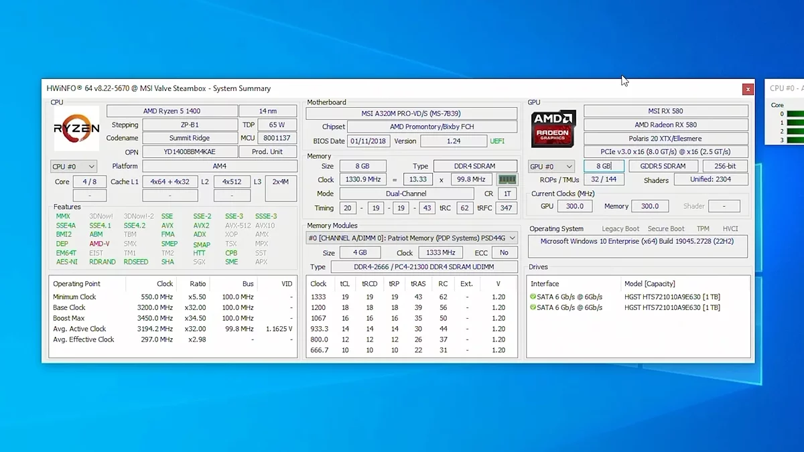This screenshot has width=804, height=452.
Task: Click second SATA drive green status icon
Action: pos(533,307)
